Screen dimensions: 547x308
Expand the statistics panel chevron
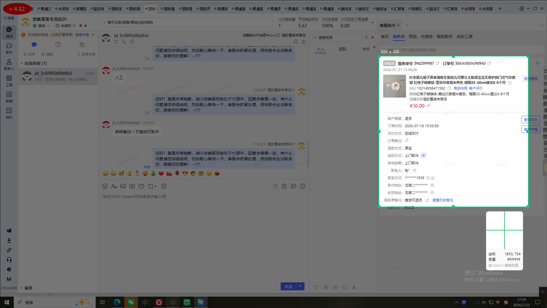[x=372, y=23]
